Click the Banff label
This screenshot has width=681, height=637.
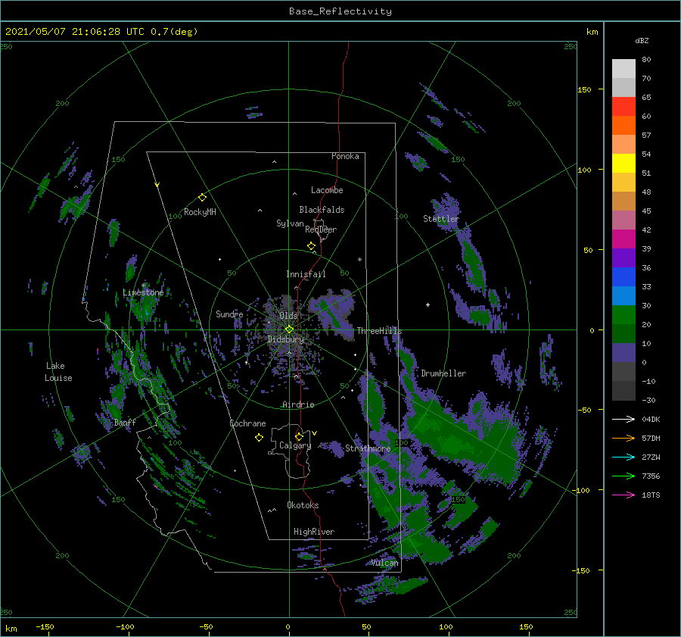(x=125, y=422)
